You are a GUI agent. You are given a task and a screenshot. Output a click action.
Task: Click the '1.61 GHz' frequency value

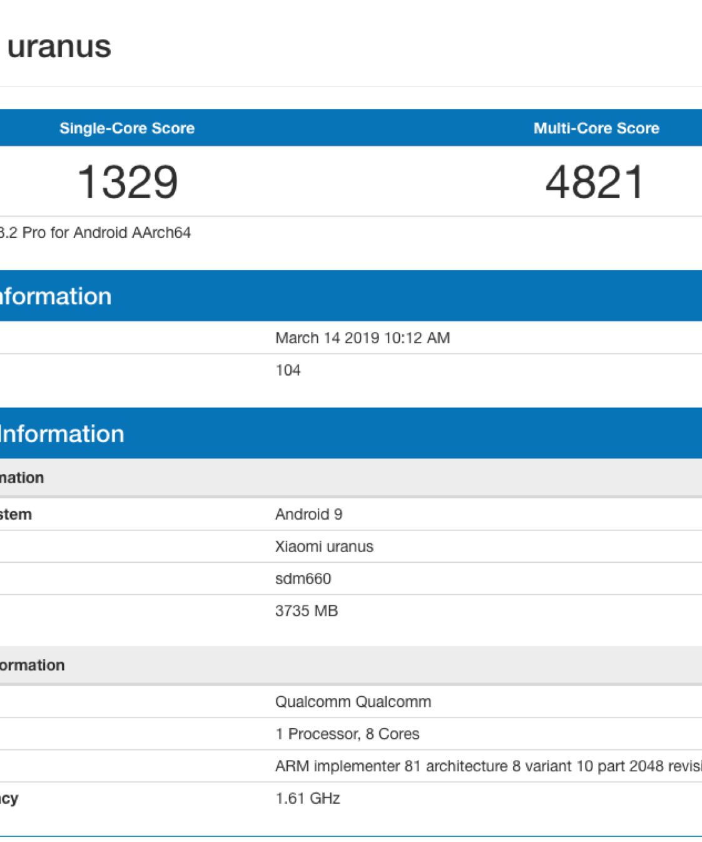coord(308,799)
